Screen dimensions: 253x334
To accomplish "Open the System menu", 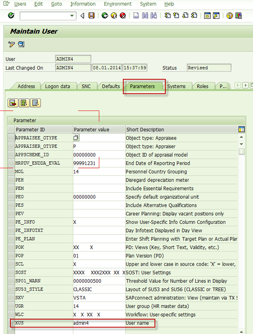I will [148, 4].
